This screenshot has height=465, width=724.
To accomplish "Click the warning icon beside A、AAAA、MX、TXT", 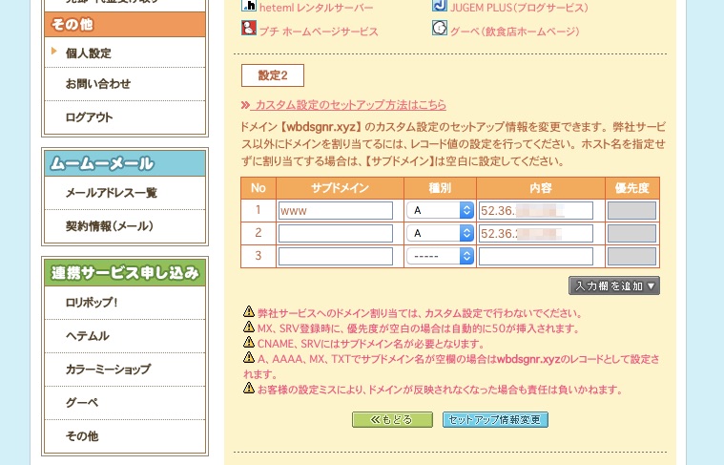I will pos(249,357).
